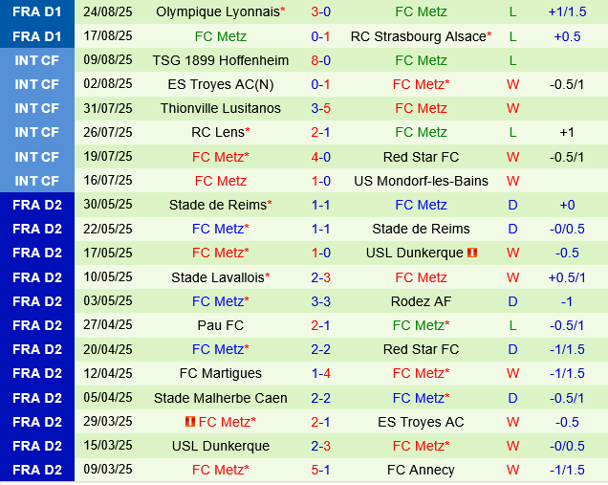Click the ES Troyes AC(N) team name

(220, 84)
